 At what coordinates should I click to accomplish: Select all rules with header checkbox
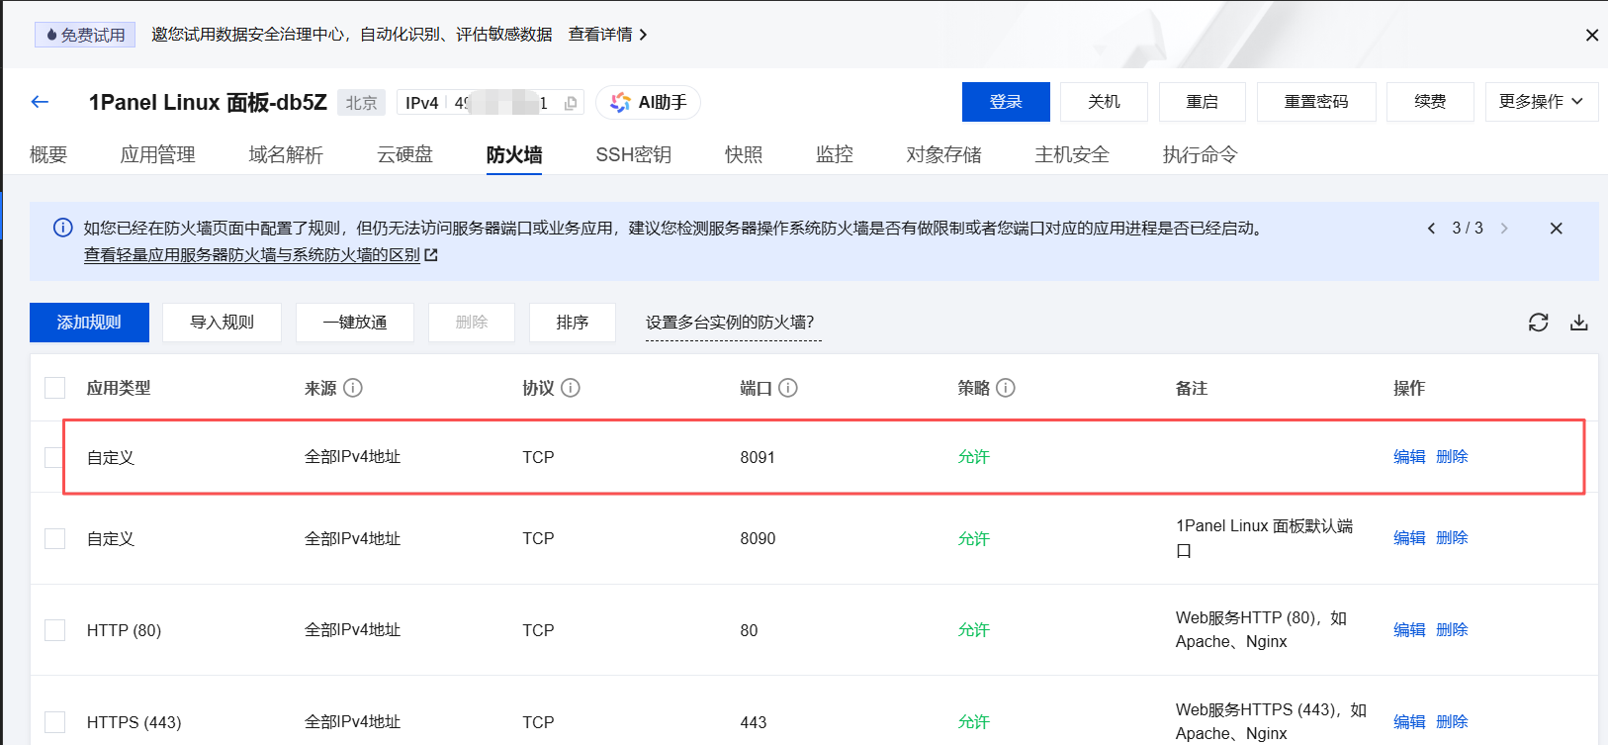[x=55, y=388]
